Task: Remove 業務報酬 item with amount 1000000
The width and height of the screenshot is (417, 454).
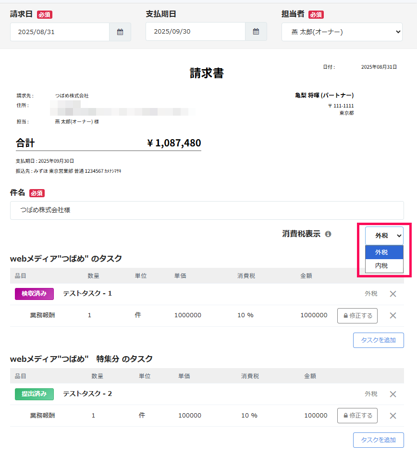Action: click(393, 316)
